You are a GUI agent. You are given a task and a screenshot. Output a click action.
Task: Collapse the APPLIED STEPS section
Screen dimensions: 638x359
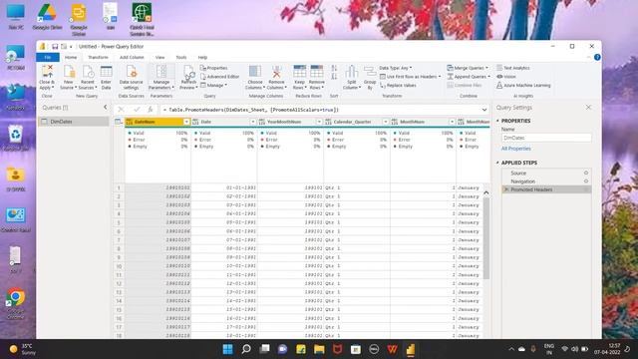(x=497, y=163)
